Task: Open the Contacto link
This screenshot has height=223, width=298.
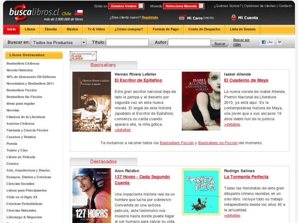Action: click(285, 6)
